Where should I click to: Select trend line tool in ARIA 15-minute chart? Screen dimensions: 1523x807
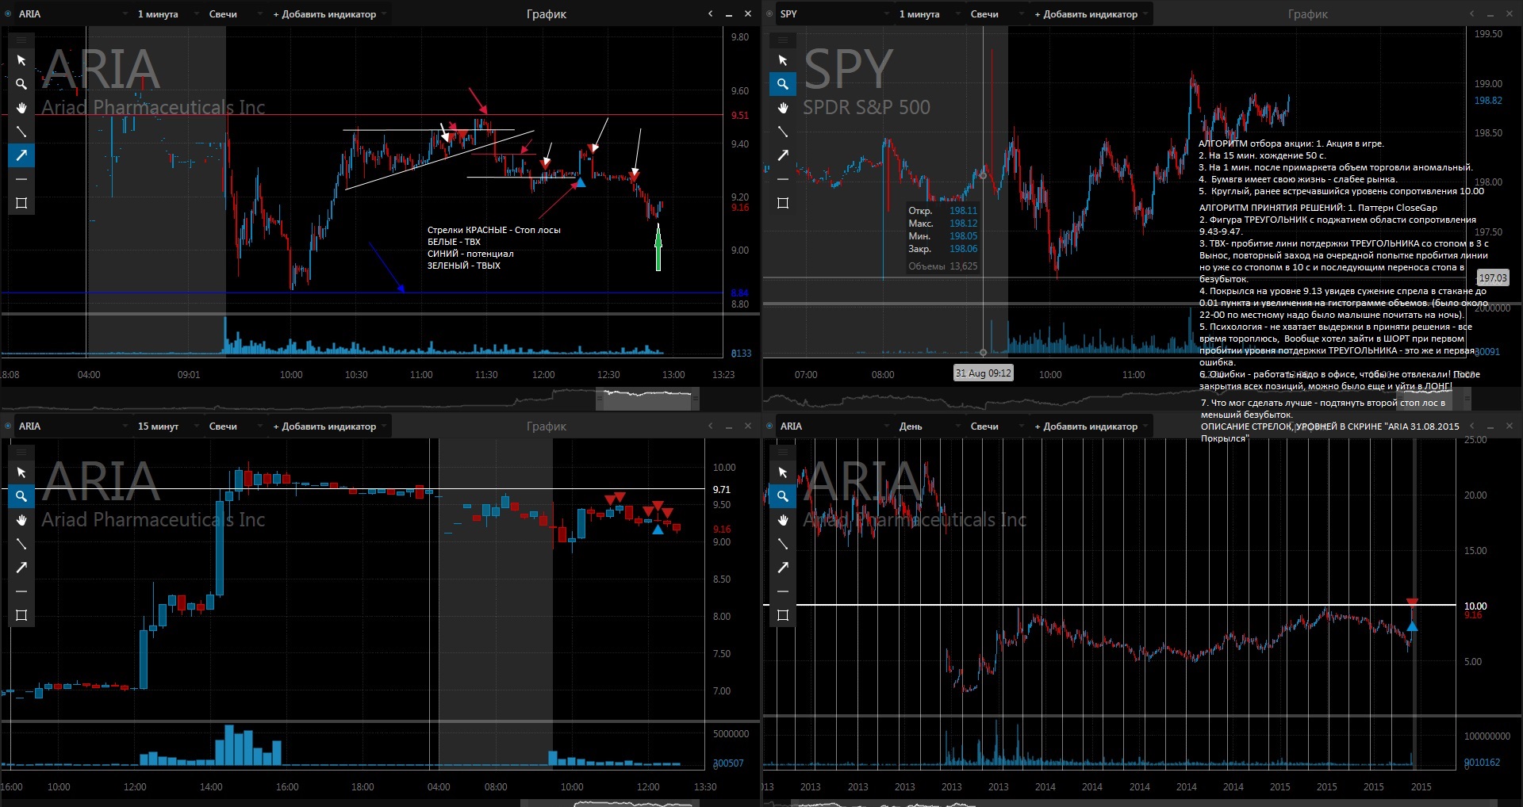tap(21, 544)
